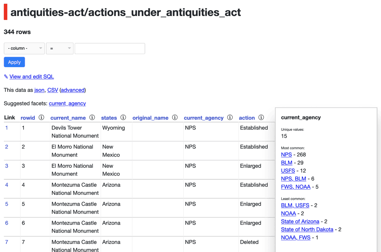Viewport: 381px width, 252px height.
Task: Download data as json
Action: coord(39,90)
